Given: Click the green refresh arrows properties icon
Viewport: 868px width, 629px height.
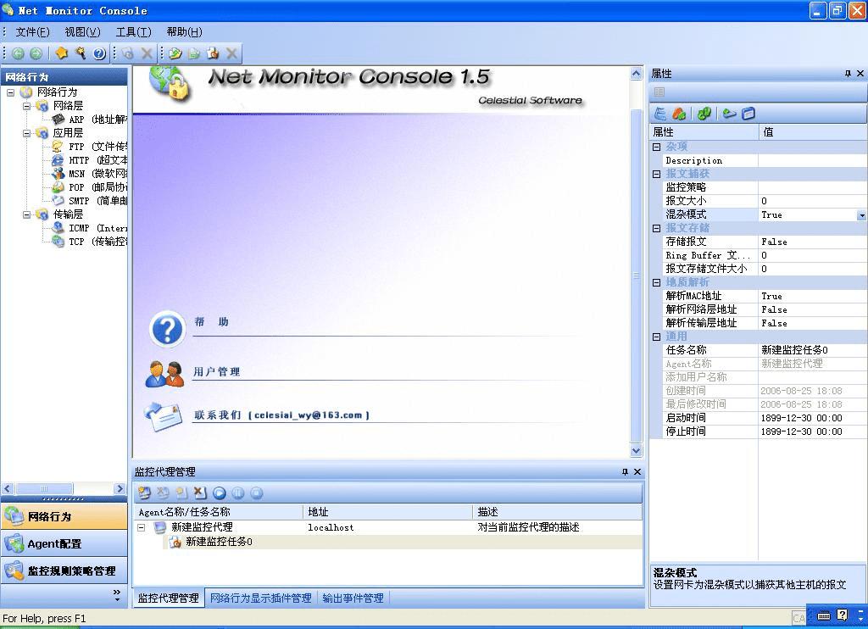Looking at the screenshot, I should point(704,114).
